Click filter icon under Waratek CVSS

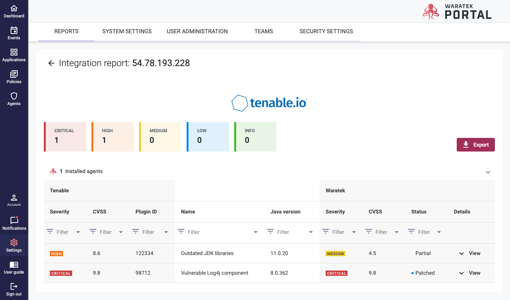pyautogui.click(x=369, y=232)
